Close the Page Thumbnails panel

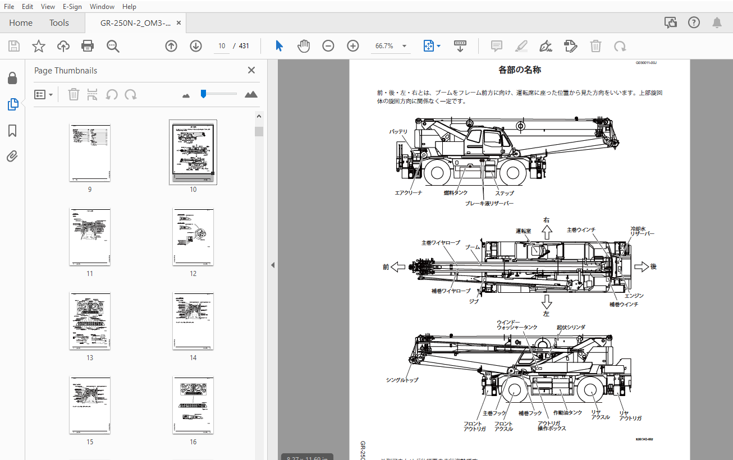[251, 70]
